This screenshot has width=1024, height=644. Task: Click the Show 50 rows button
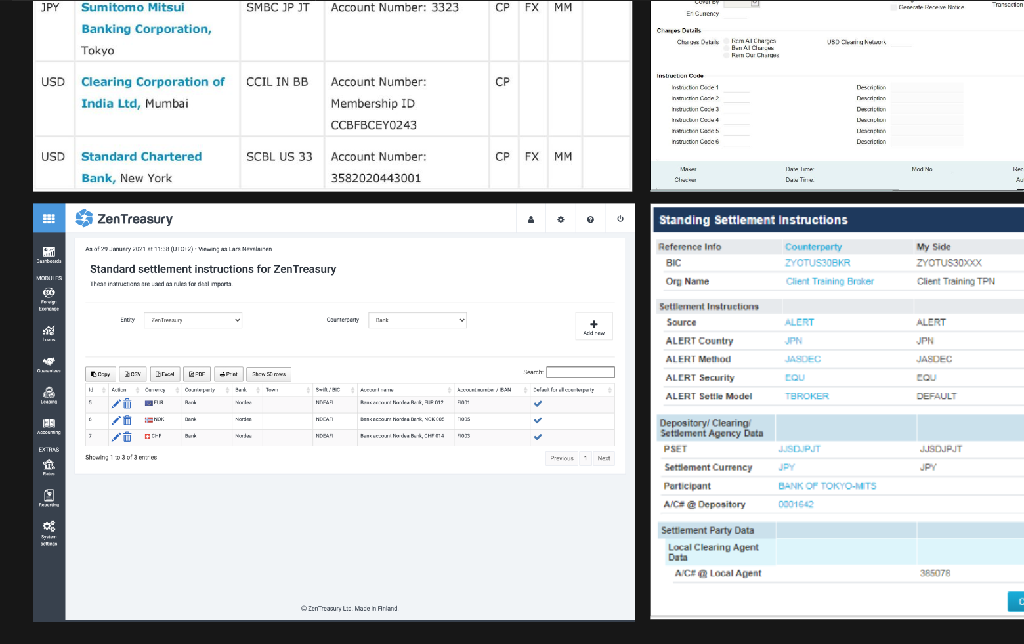coord(269,374)
